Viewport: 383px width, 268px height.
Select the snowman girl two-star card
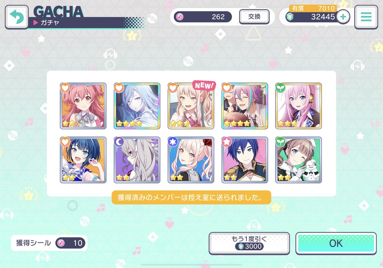299,160
